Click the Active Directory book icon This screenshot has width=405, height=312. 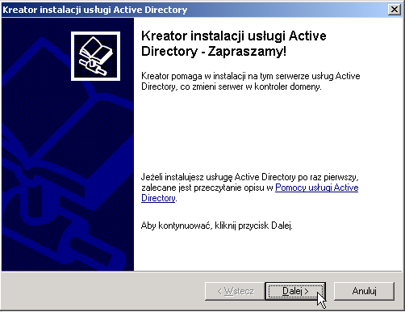click(x=95, y=56)
